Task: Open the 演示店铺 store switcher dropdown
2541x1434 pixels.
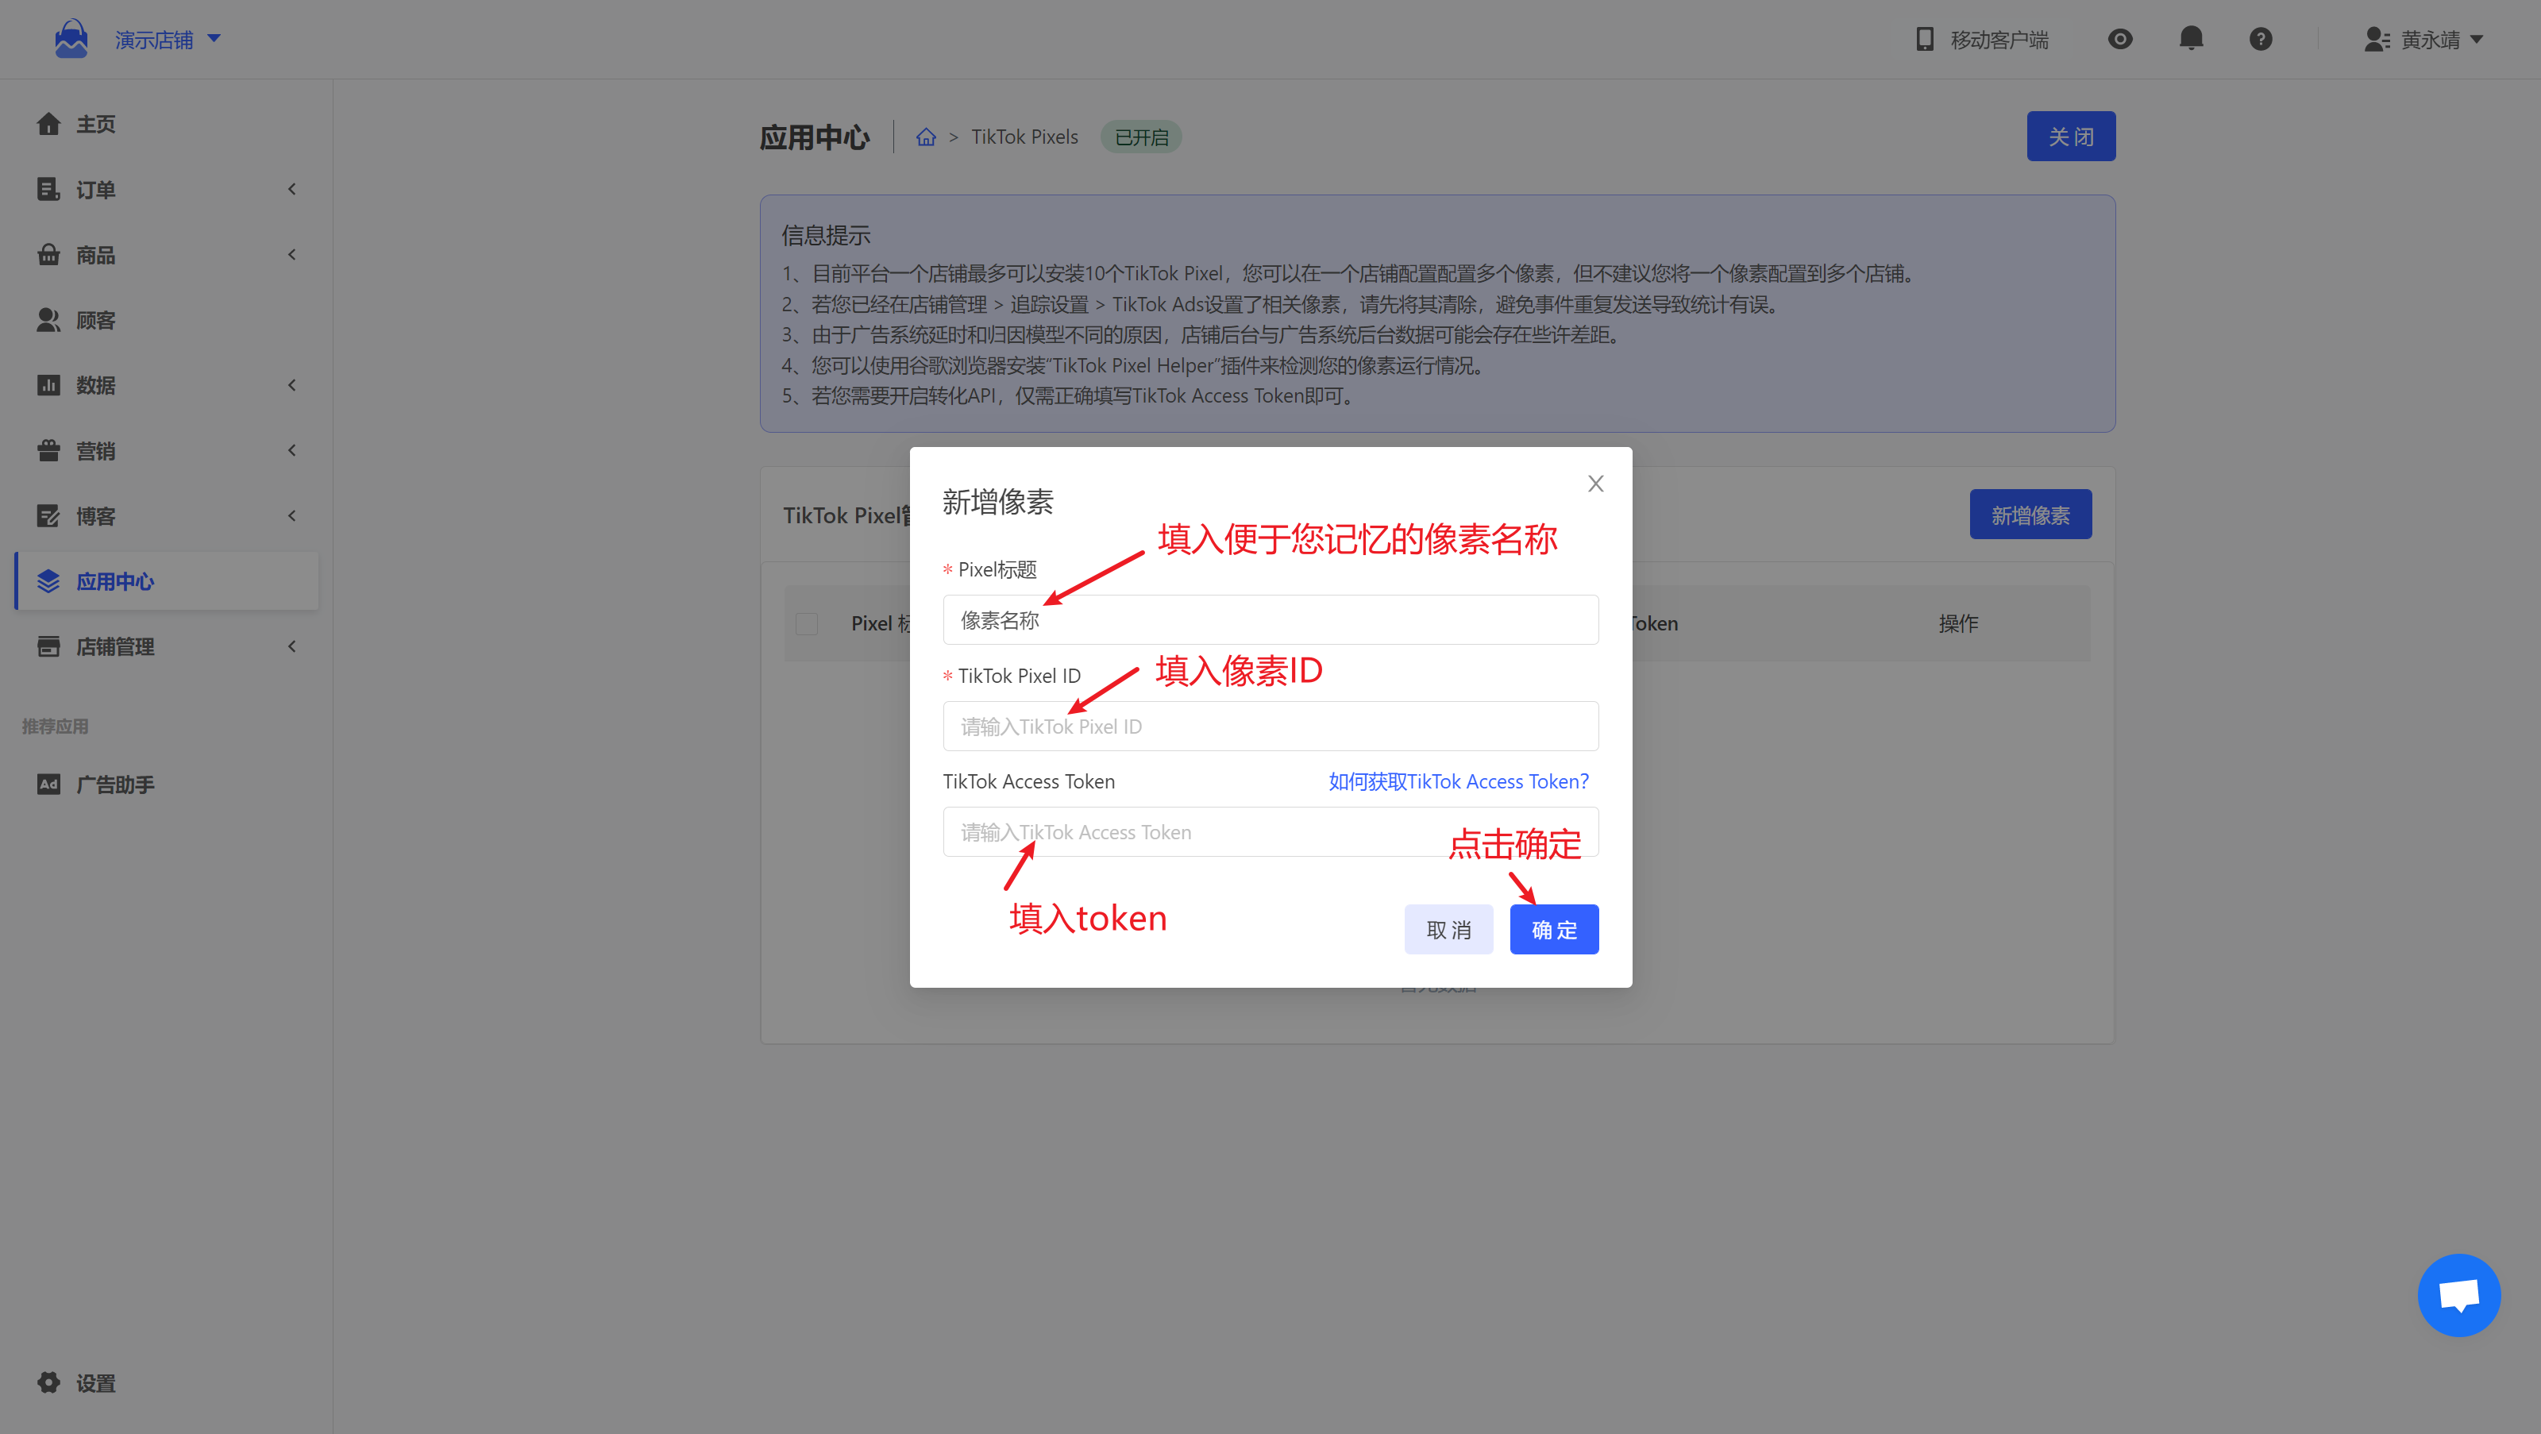Action: pyautogui.click(x=168, y=40)
